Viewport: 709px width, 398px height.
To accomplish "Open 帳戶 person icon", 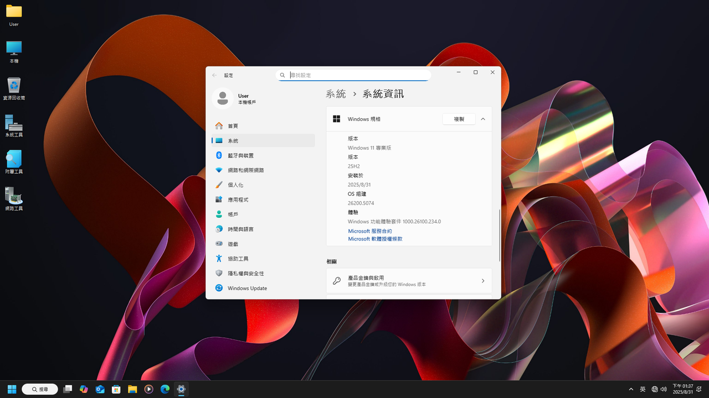I will pyautogui.click(x=219, y=214).
